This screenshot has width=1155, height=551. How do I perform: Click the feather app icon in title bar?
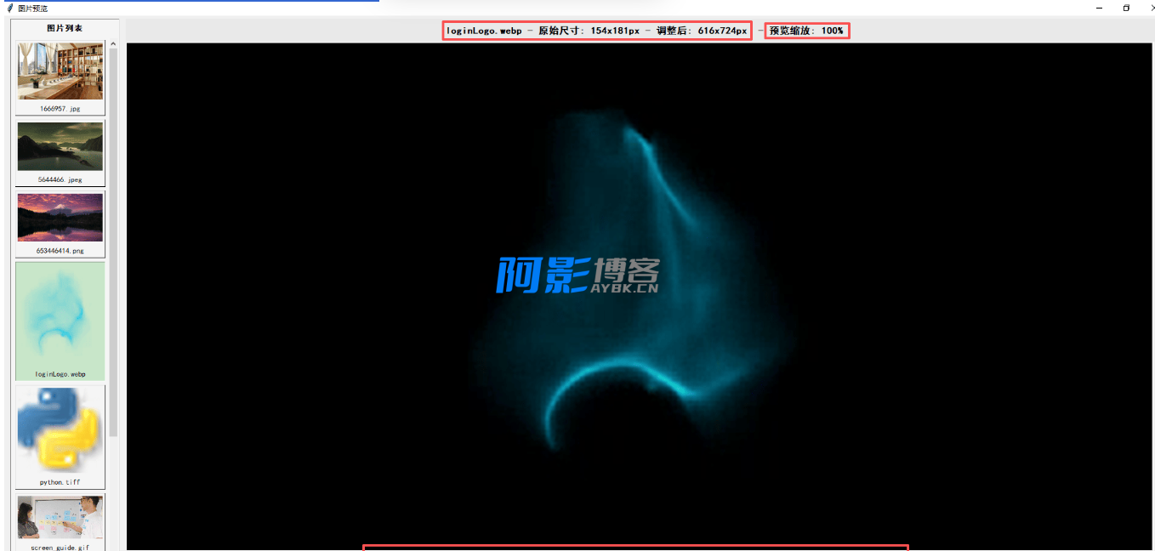(x=9, y=8)
